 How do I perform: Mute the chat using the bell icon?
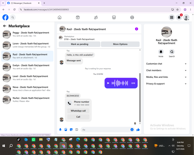coord(161,52)
